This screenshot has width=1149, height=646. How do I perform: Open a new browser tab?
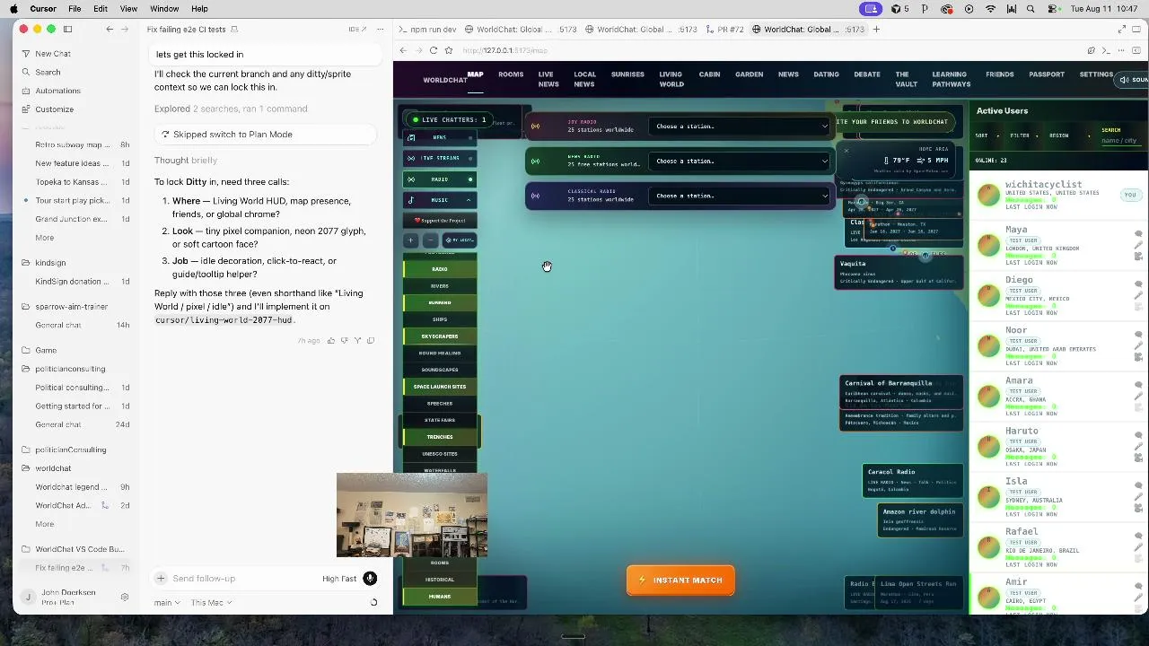(877, 29)
